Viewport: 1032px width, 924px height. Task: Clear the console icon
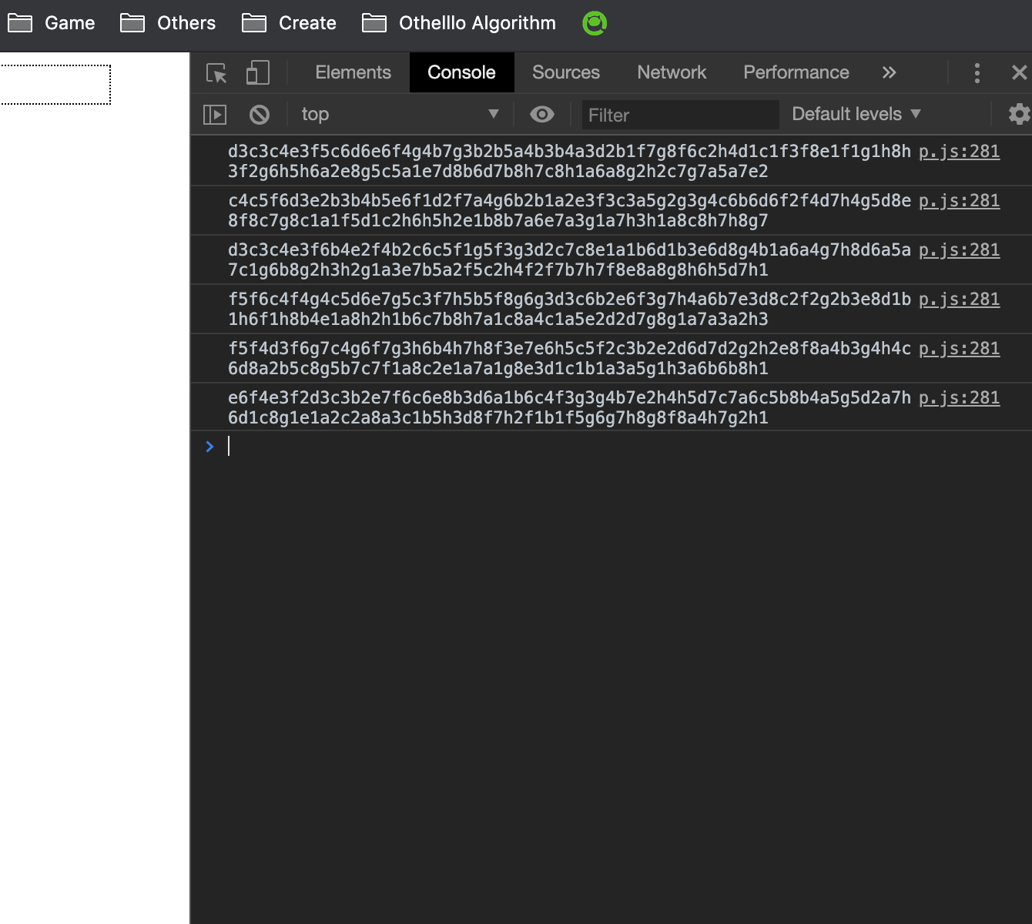coord(260,115)
